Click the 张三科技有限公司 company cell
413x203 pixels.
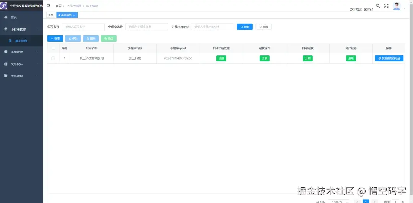pyautogui.click(x=92, y=58)
